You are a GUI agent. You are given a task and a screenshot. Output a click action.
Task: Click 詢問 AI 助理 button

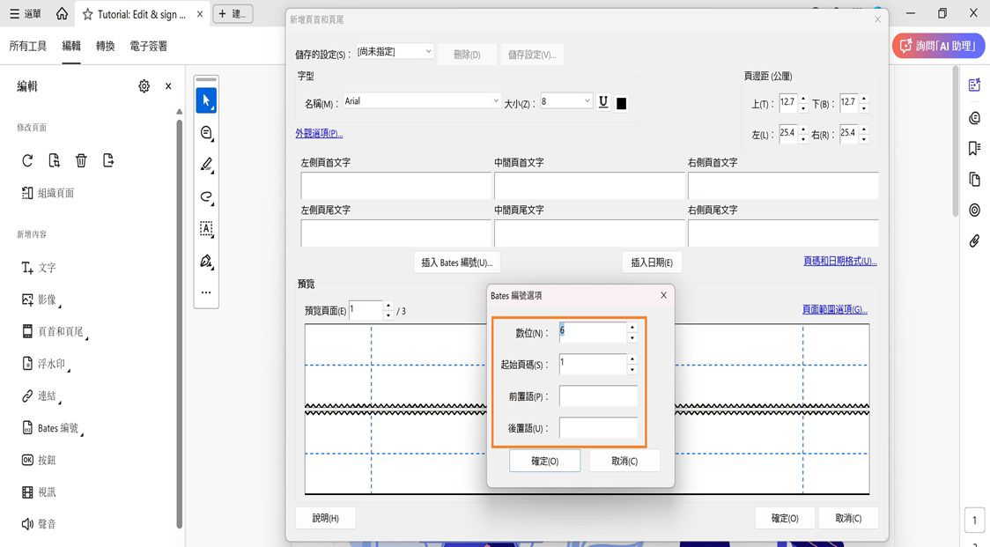point(938,46)
